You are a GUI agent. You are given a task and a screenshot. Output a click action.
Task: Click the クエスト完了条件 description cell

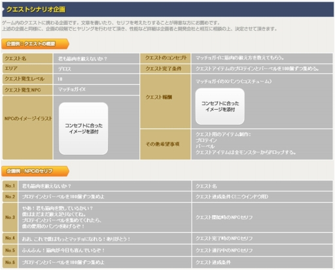pyautogui.click(x=262, y=69)
